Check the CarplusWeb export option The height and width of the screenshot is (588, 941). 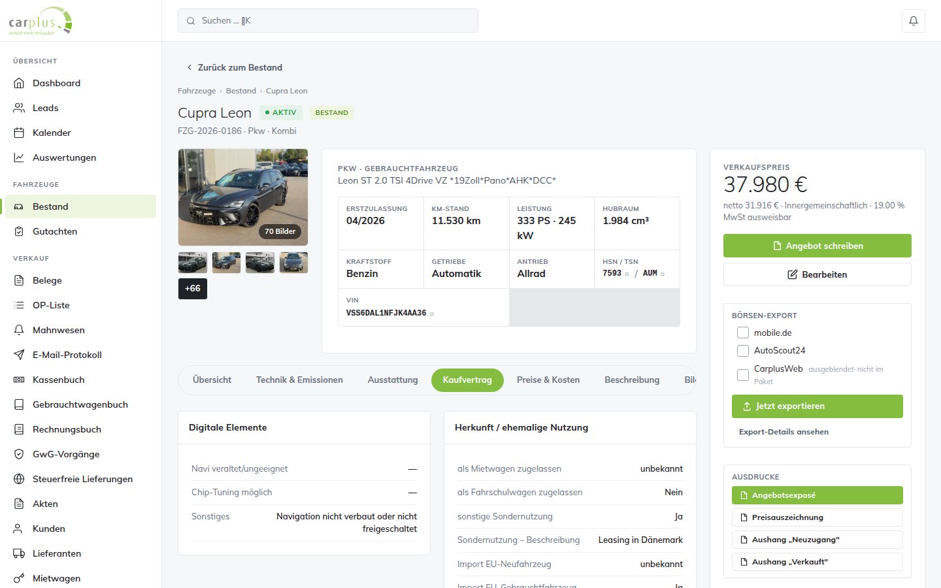(743, 375)
